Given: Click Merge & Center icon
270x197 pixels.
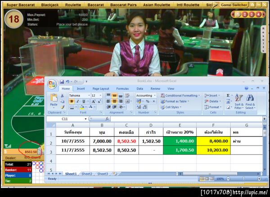Looking at the screenshot, I should [x=127, y=101].
